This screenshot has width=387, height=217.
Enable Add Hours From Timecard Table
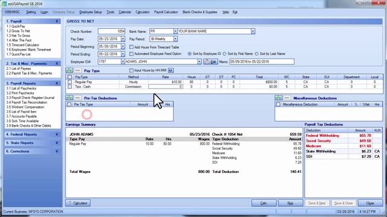[131, 47]
